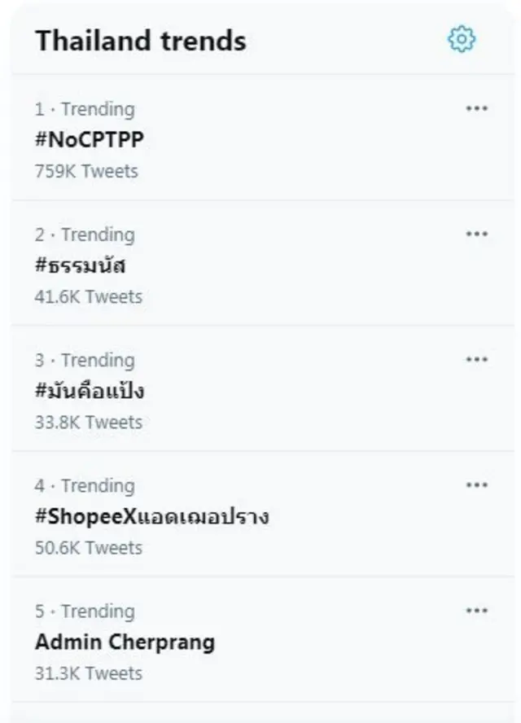
Task: Open more options for Admin Cherprang trend
Action: 476,611
